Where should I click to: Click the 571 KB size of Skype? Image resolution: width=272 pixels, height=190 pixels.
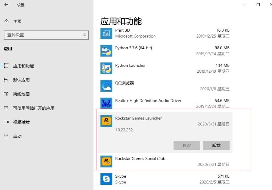point(223,176)
